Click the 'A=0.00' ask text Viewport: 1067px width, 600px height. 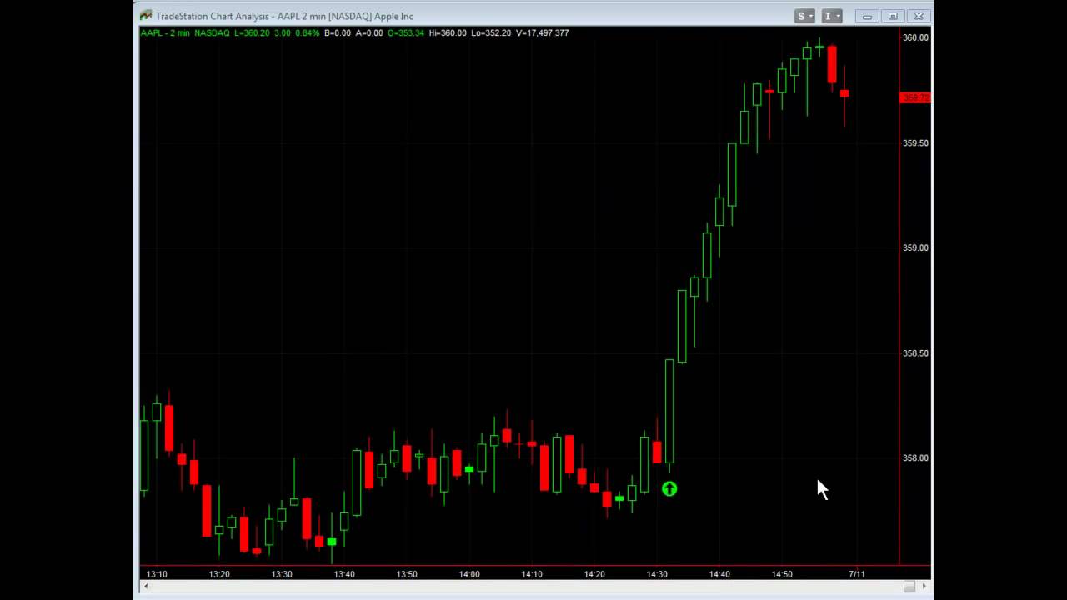[369, 33]
